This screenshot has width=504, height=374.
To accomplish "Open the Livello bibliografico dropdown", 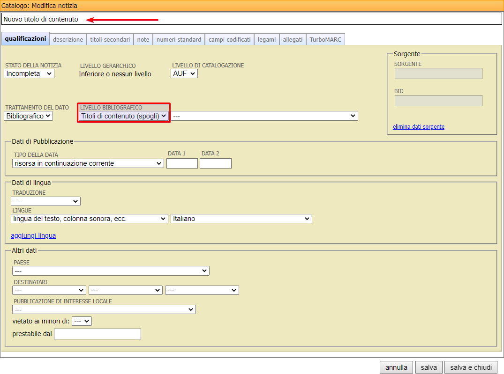I will [123, 116].
